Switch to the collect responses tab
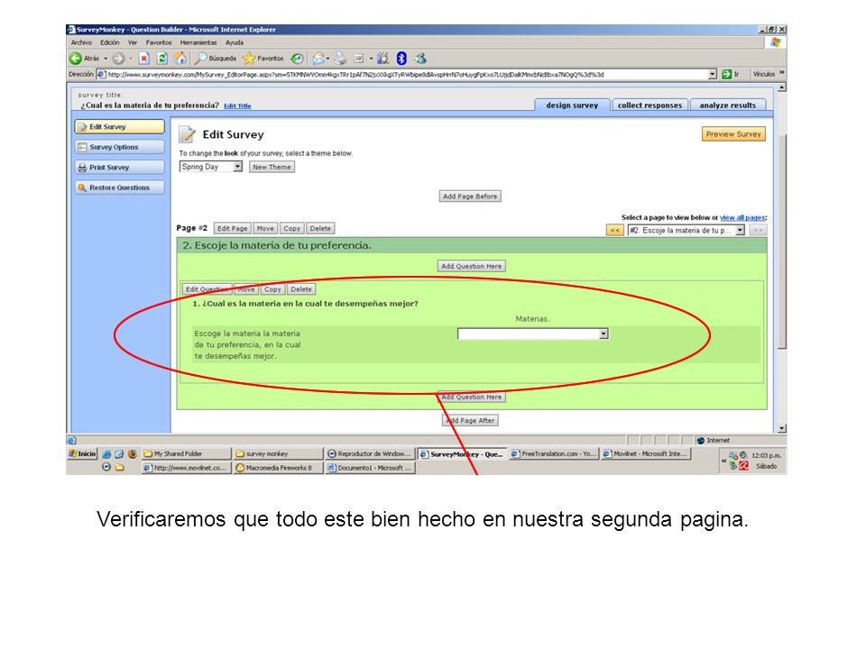Viewport: 866px width, 649px height. pyautogui.click(x=649, y=105)
